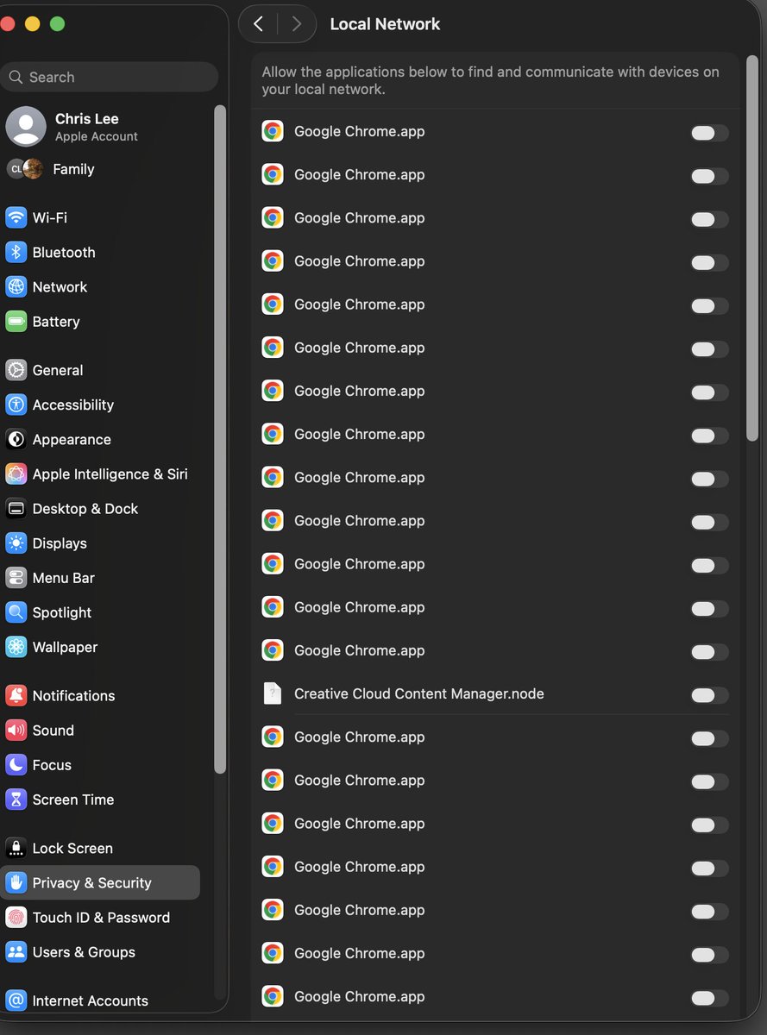The width and height of the screenshot is (767, 1035).
Task: Click the Creative Cloud Content Manager file icon
Action: [x=273, y=693]
